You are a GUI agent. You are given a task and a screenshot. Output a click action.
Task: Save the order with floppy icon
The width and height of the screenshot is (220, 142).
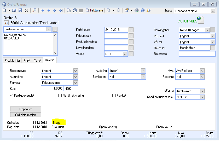point(20,10)
